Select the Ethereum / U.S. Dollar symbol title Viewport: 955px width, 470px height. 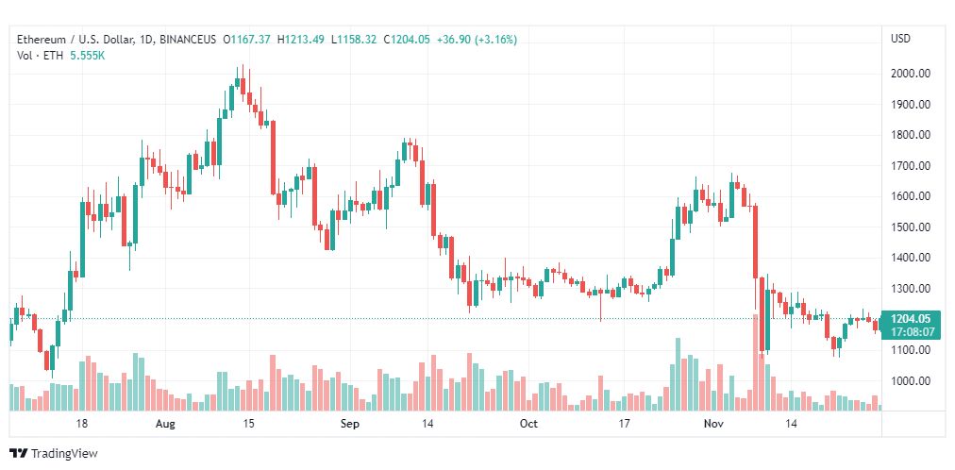coord(75,40)
